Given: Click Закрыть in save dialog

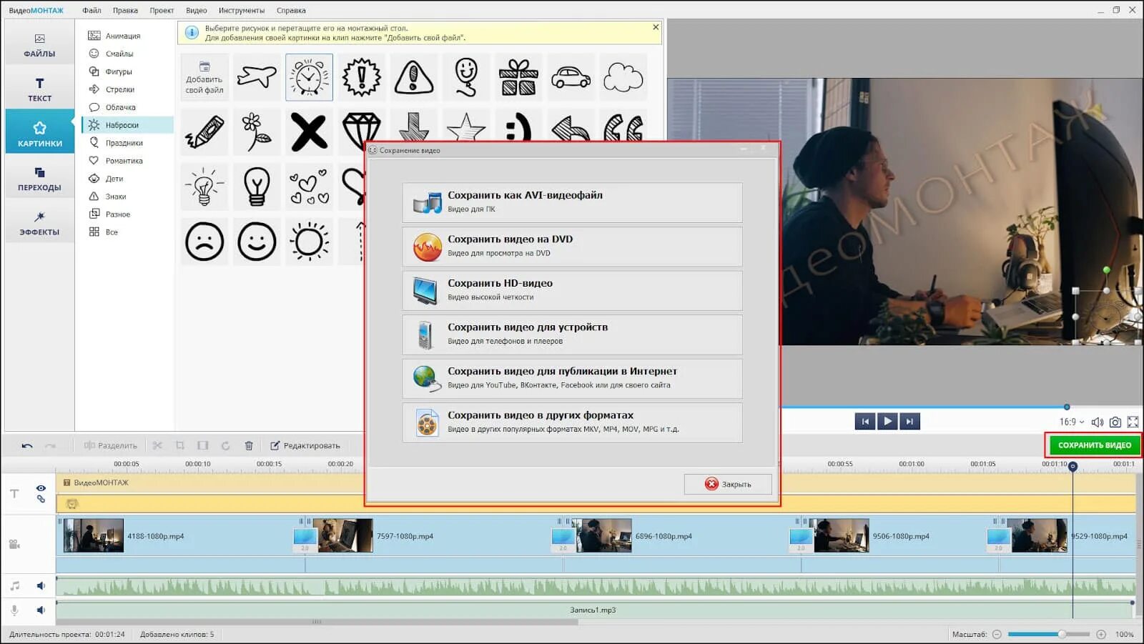Looking at the screenshot, I should 728,484.
